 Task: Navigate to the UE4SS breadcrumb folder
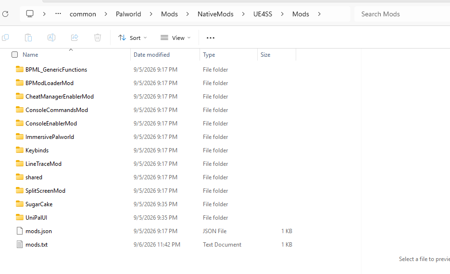[x=262, y=14]
